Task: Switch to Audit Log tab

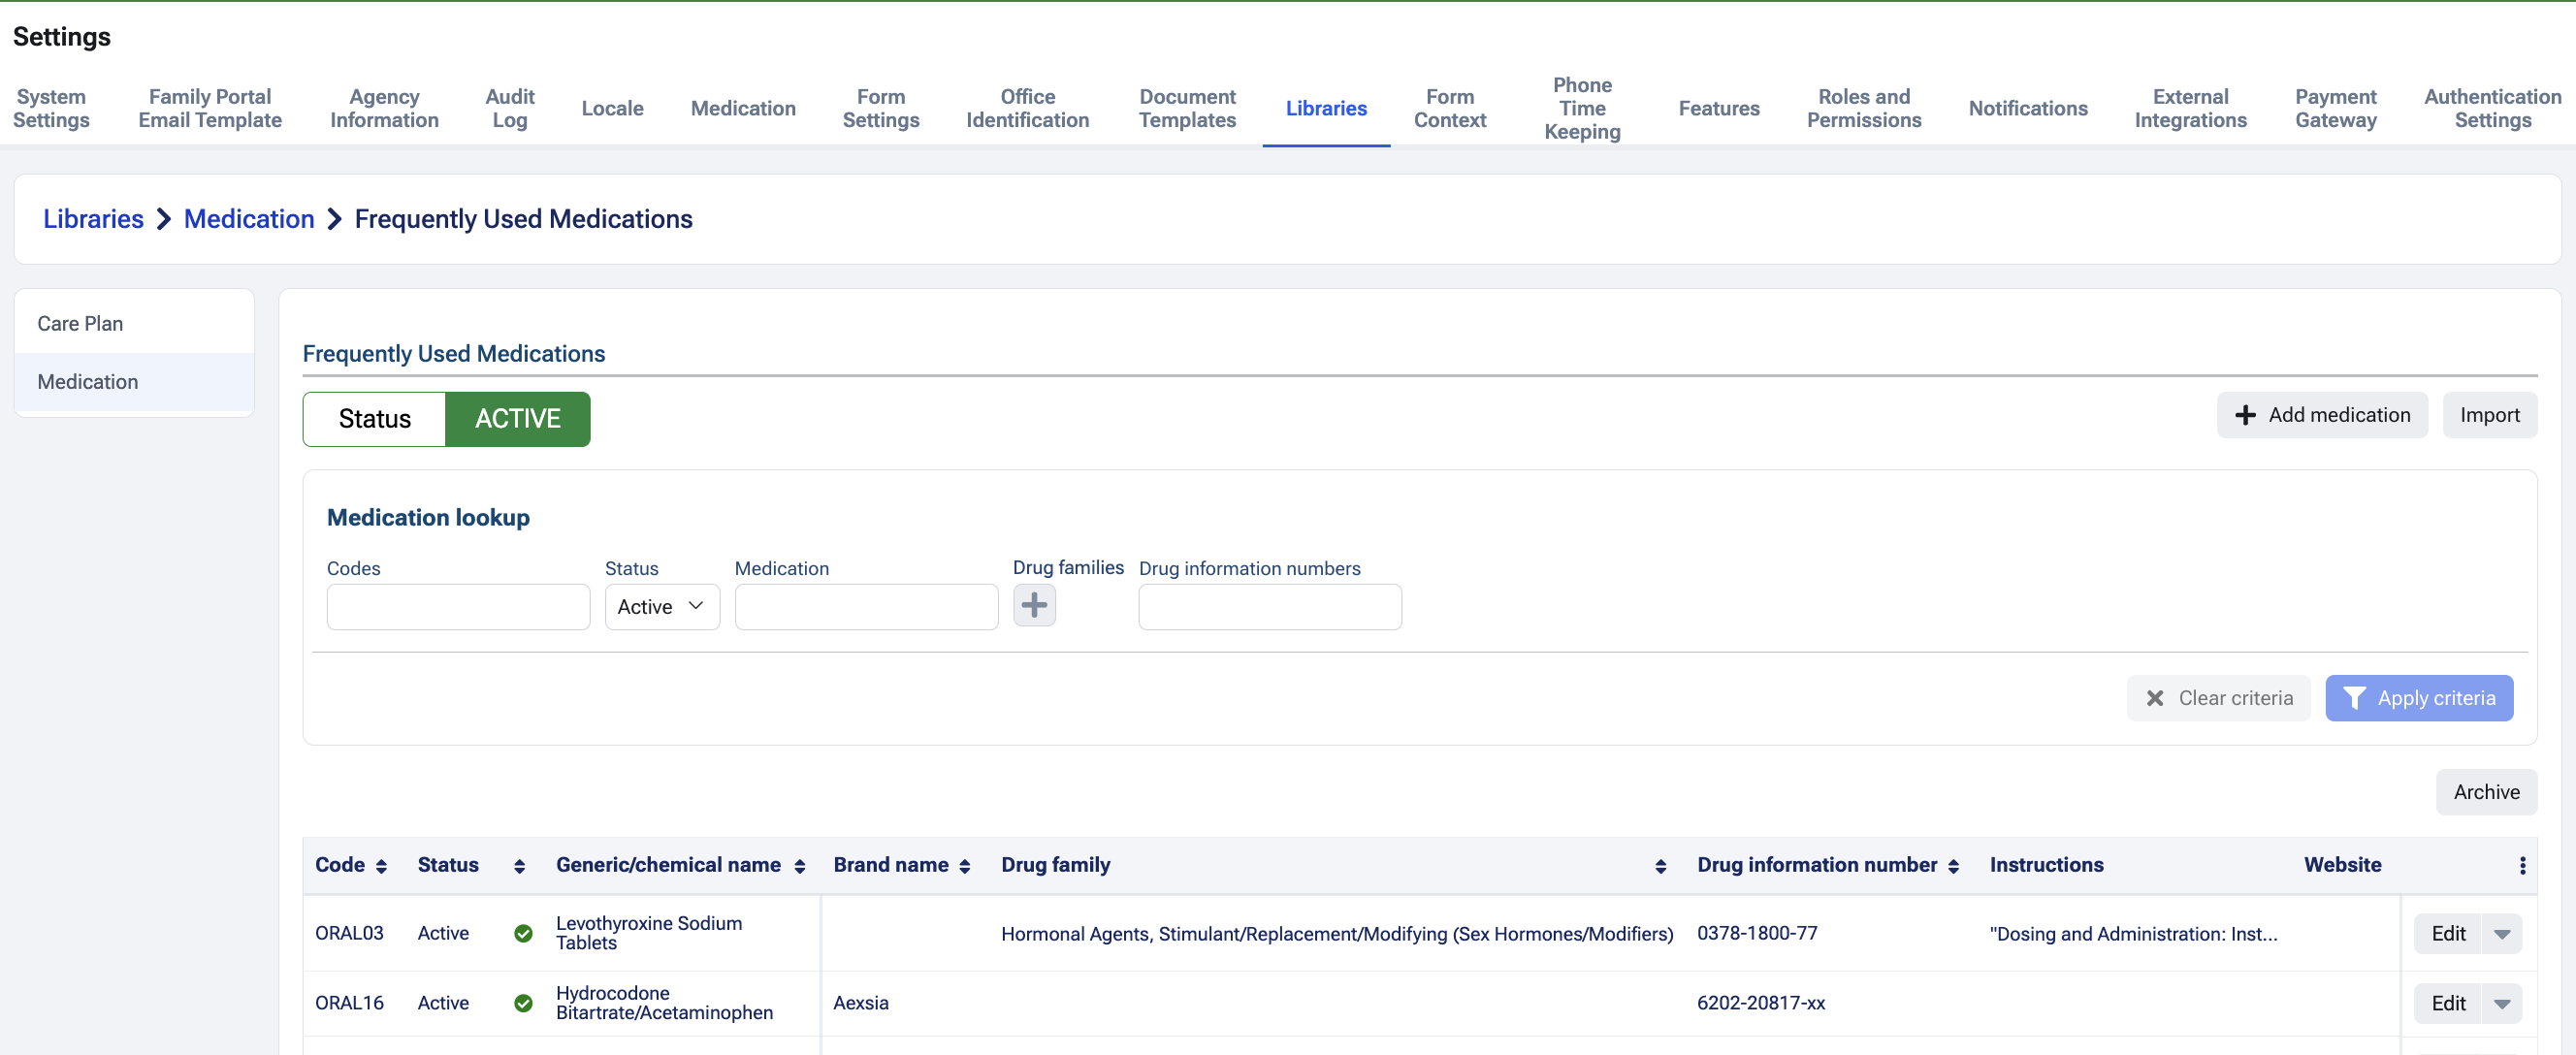Action: pyautogui.click(x=509, y=108)
